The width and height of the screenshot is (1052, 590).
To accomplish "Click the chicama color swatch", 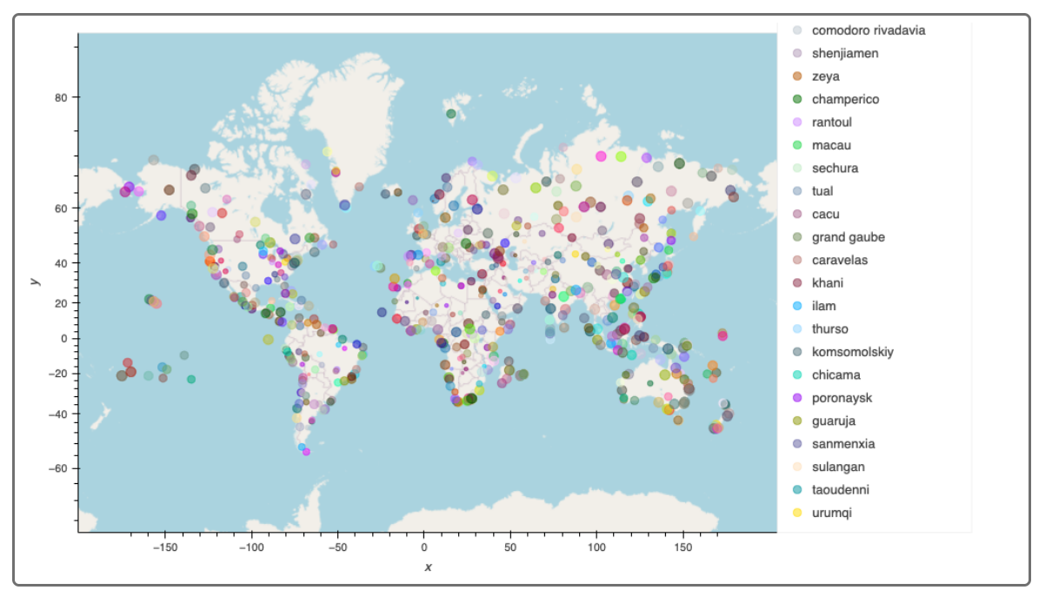I will (x=797, y=375).
